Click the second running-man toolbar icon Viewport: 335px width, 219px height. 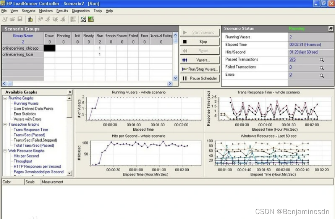pyautogui.click(x=48, y=19)
